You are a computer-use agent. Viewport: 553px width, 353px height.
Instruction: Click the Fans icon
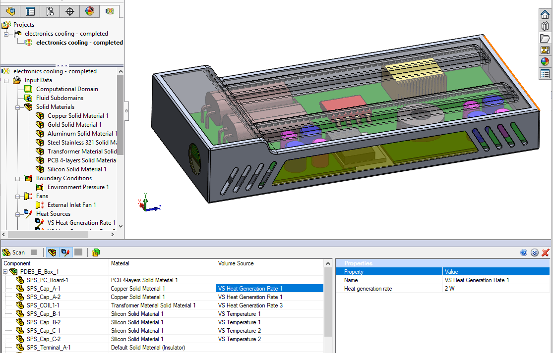[28, 196]
